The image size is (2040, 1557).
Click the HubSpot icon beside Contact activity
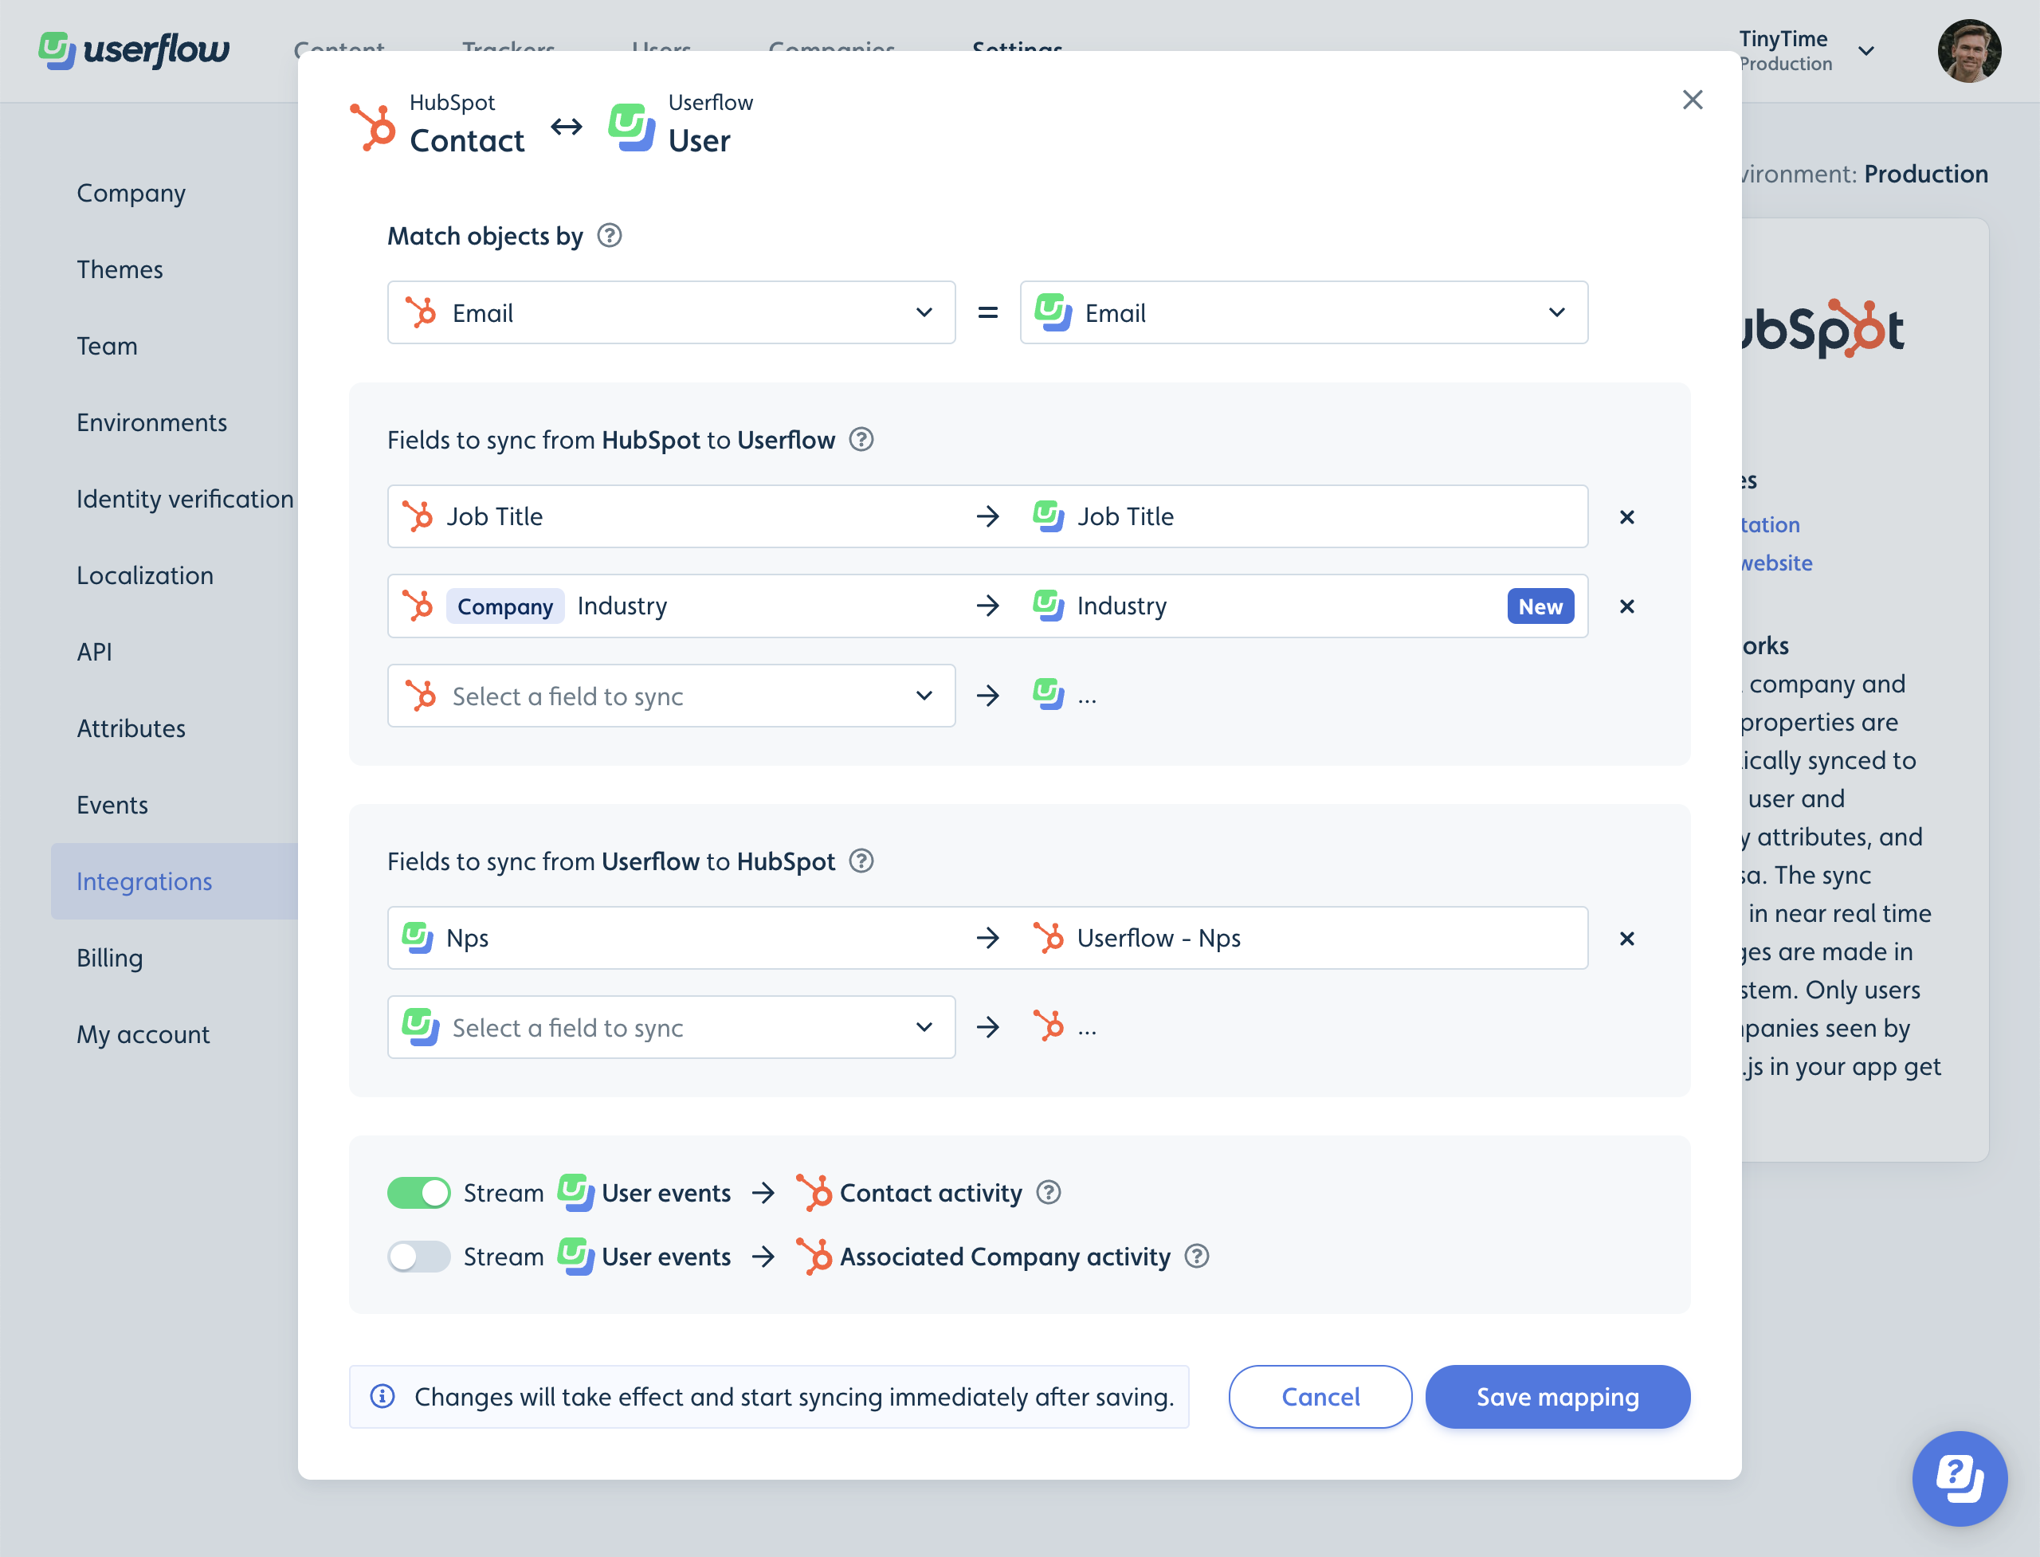(814, 1192)
